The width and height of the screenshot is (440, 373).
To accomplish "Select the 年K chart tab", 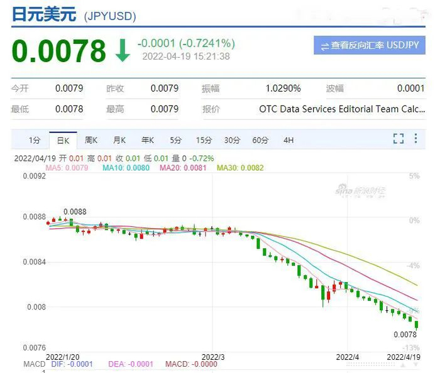I will [x=148, y=140].
